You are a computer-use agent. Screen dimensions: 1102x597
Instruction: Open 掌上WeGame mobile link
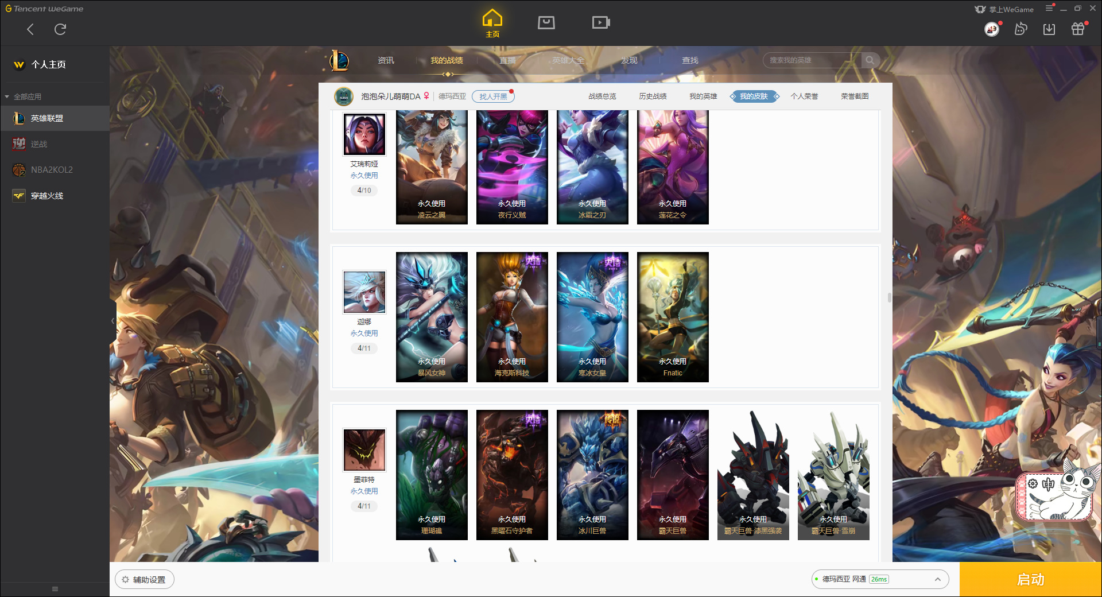pos(1004,9)
